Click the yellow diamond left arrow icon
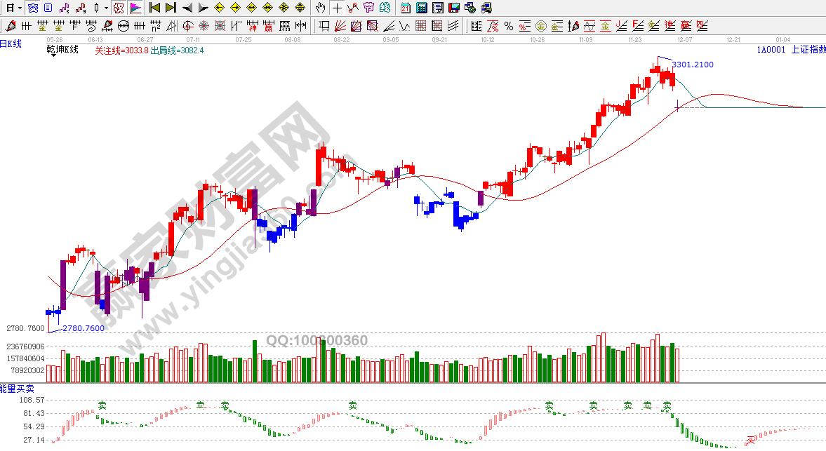Image resolution: width=826 pixels, height=451 pixels. 219,8
